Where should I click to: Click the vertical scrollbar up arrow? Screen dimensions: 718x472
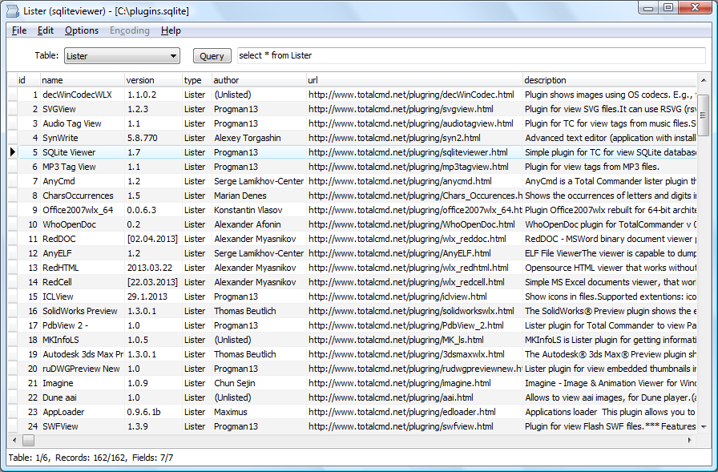[704, 80]
